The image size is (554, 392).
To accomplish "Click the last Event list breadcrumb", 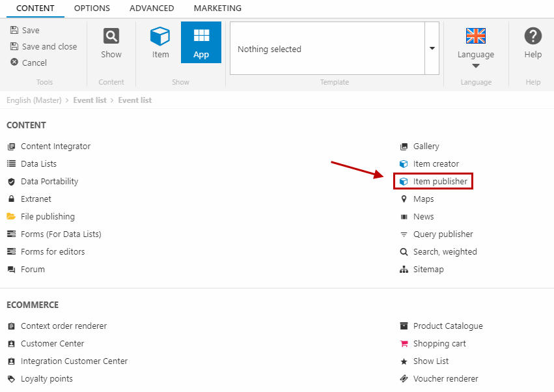I will click(135, 100).
